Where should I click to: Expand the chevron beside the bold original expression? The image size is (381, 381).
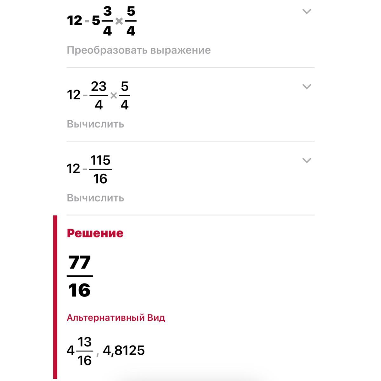tap(306, 12)
